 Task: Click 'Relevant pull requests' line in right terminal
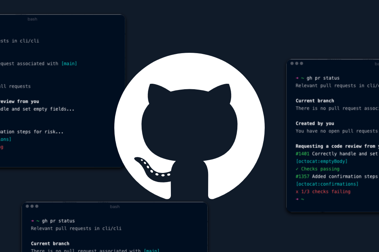(x=337, y=86)
